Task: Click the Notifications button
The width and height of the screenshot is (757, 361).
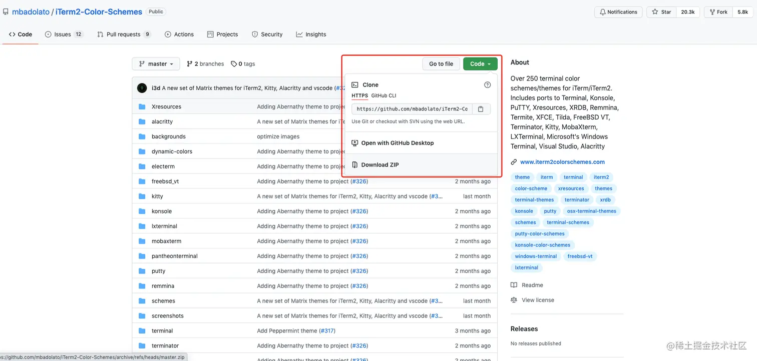Action: point(618,12)
